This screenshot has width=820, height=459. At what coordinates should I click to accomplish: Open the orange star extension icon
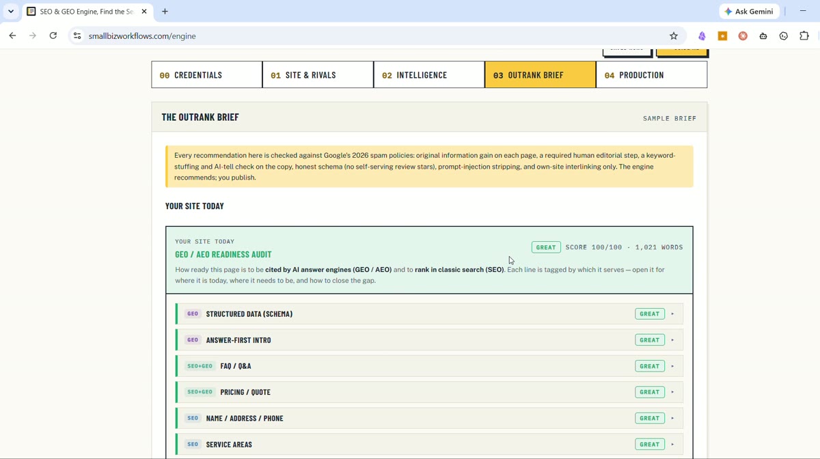pos(722,36)
